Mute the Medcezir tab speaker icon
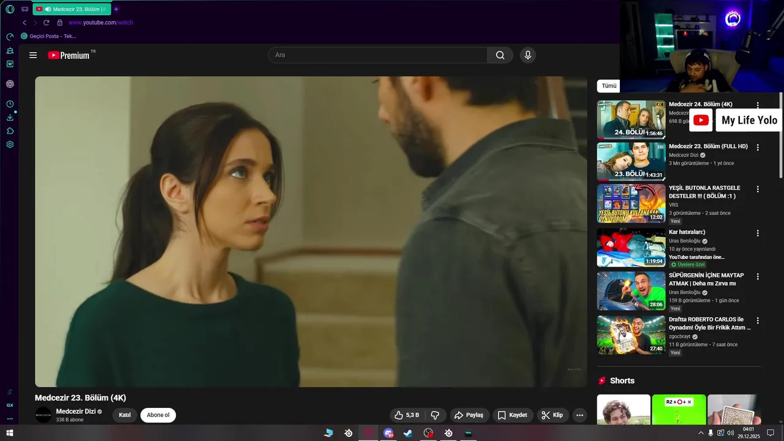The image size is (784, 441). pyautogui.click(x=48, y=9)
